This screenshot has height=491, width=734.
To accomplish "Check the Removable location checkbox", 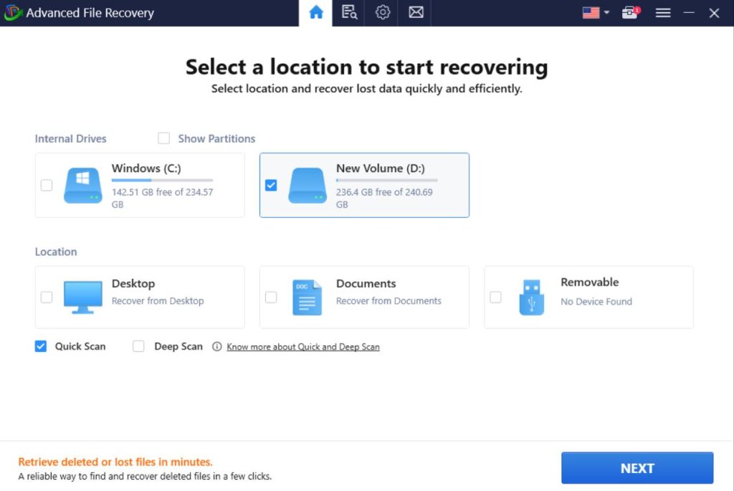I will click(x=495, y=297).
